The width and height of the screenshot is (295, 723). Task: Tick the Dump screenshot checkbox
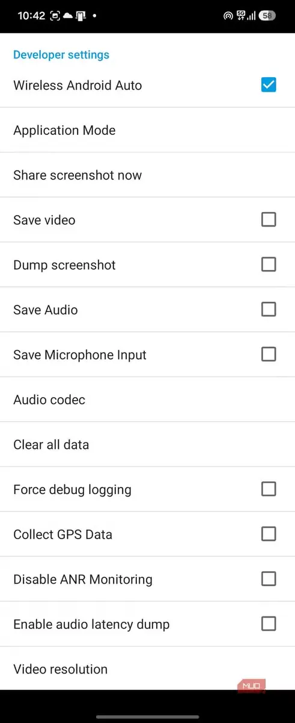(269, 264)
